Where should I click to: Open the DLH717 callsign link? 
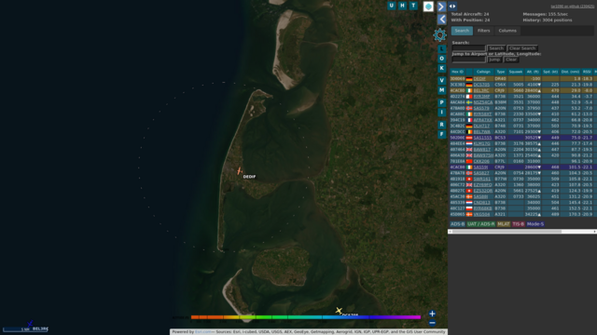481,127
